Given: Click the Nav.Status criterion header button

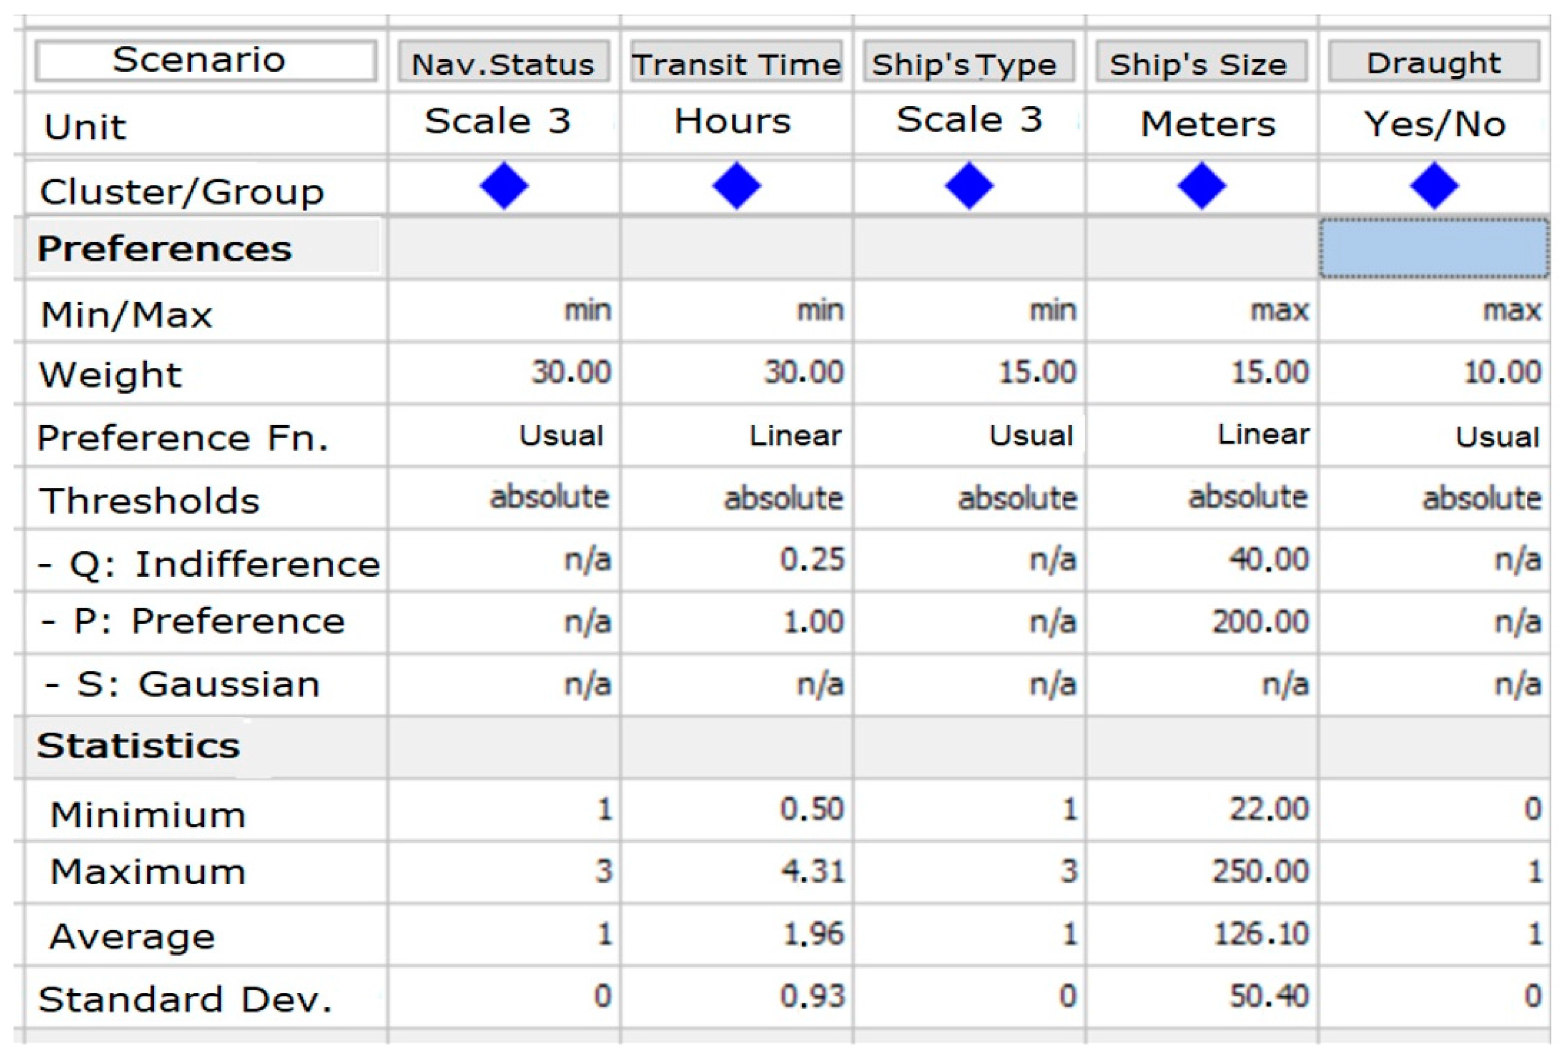Looking at the screenshot, I should [x=504, y=63].
